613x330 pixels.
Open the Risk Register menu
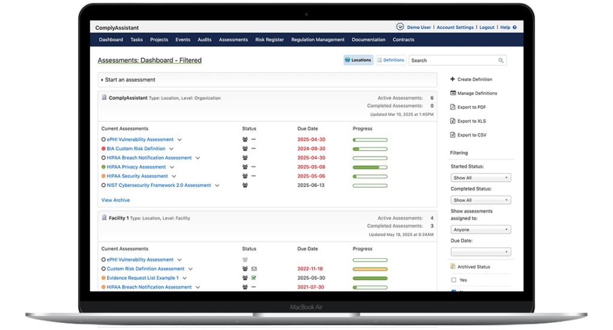pyautogui.click(x=269, y=40)
